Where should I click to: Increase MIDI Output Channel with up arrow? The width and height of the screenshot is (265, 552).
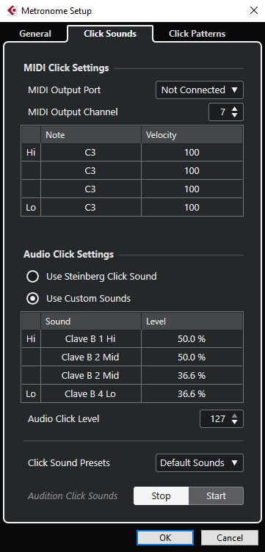235,109
